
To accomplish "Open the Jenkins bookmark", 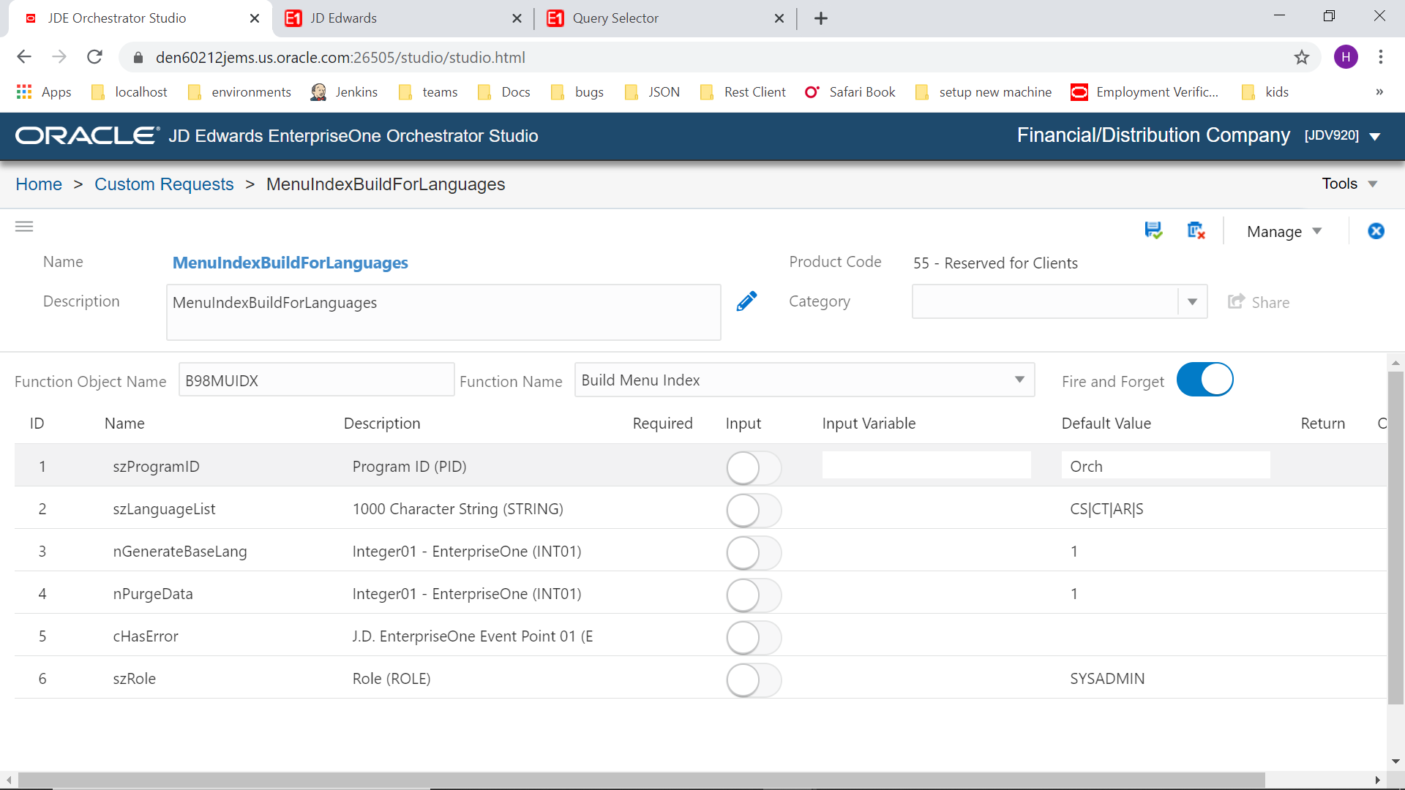I will point(345,92).
